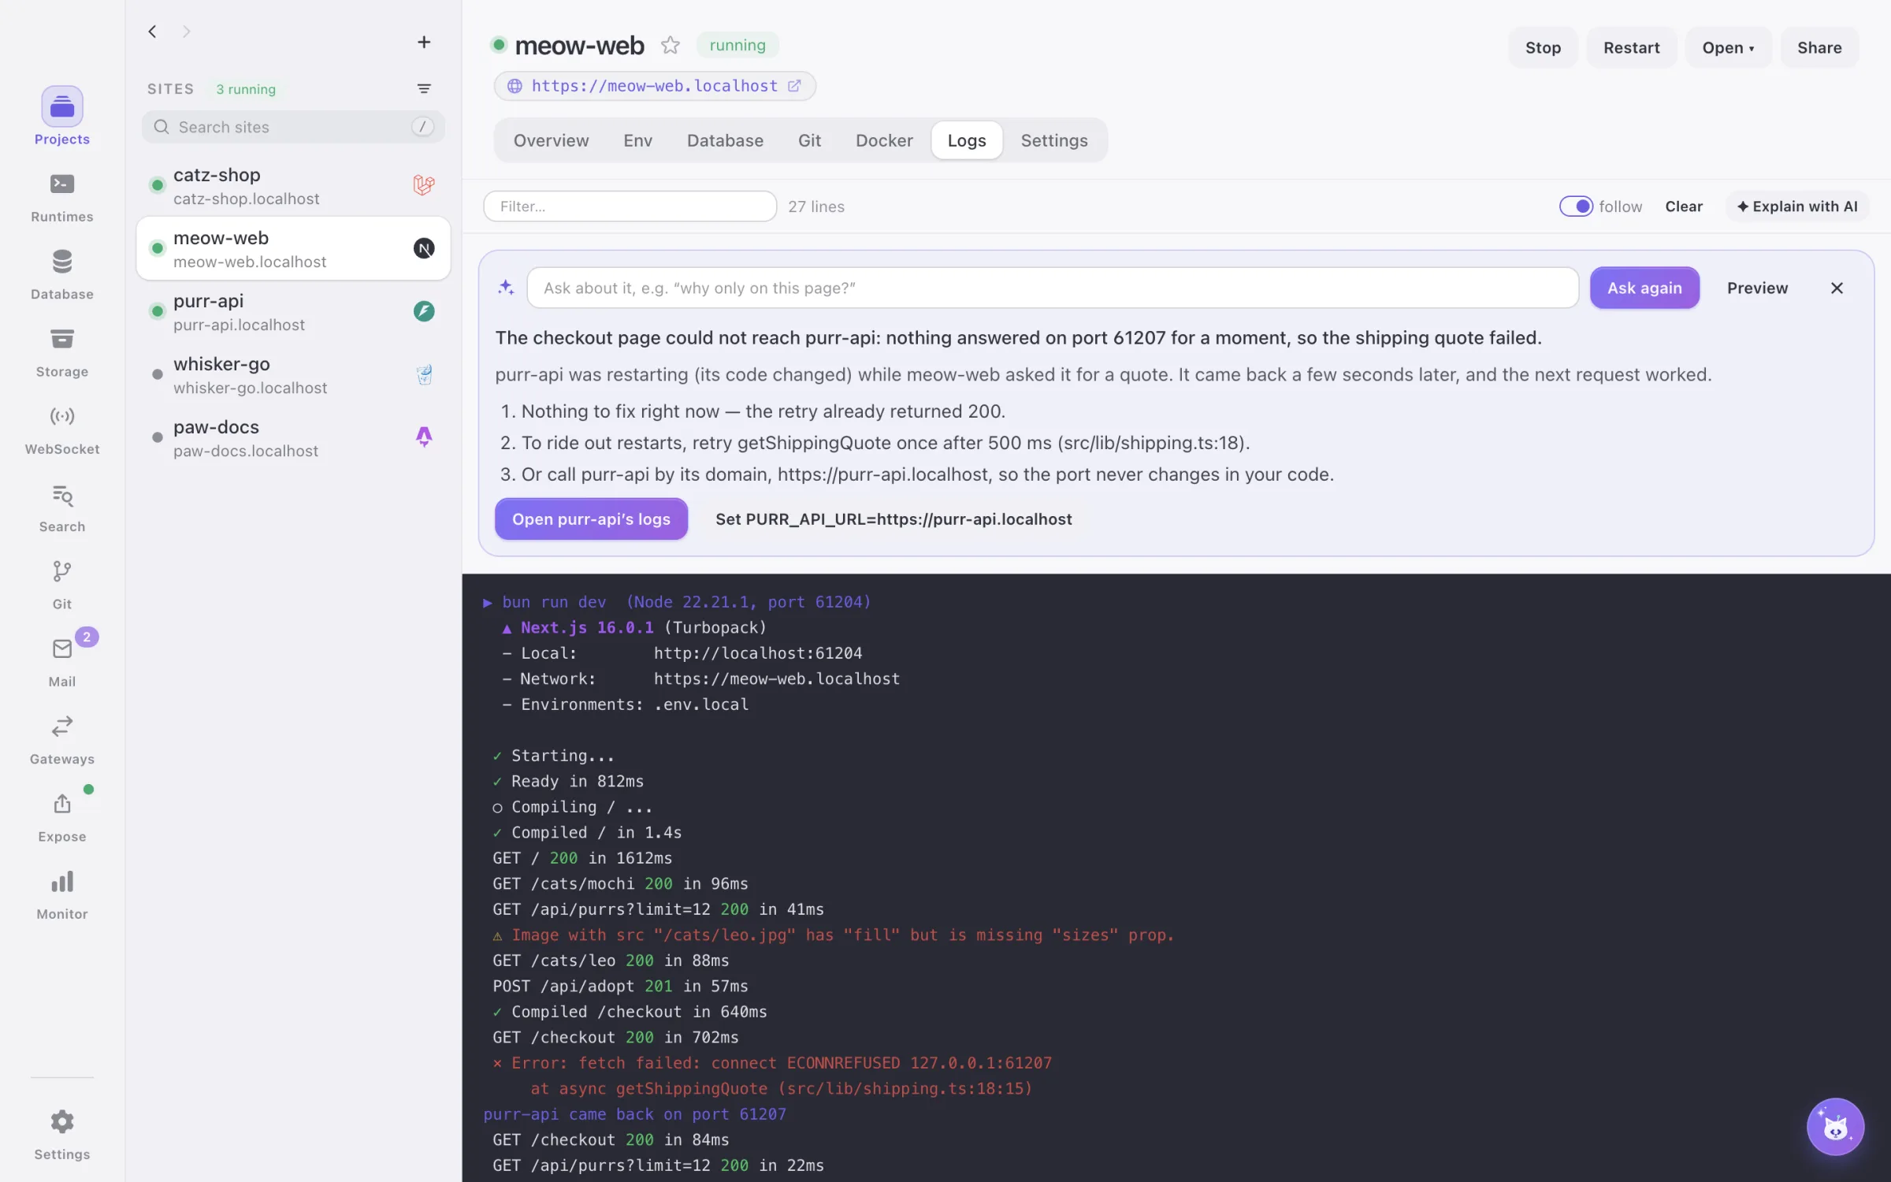Switch to the Overview tab

click(x=551, y=140)
